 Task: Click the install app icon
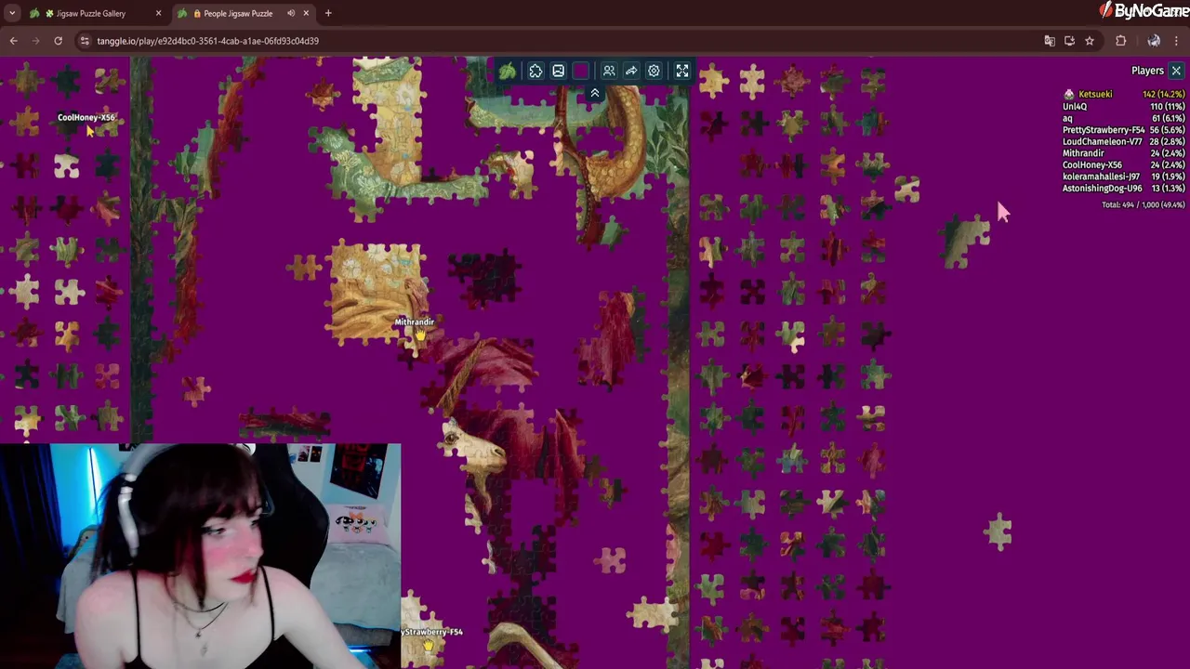[x=1069, y=41]
